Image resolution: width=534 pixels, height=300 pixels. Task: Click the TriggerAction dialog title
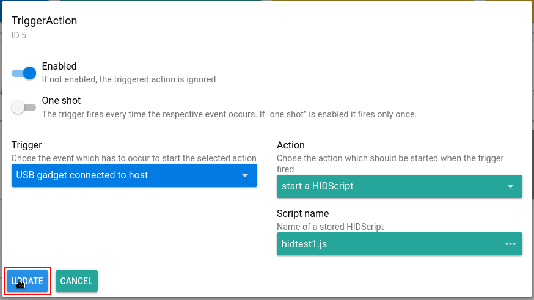tap(44, 21)
